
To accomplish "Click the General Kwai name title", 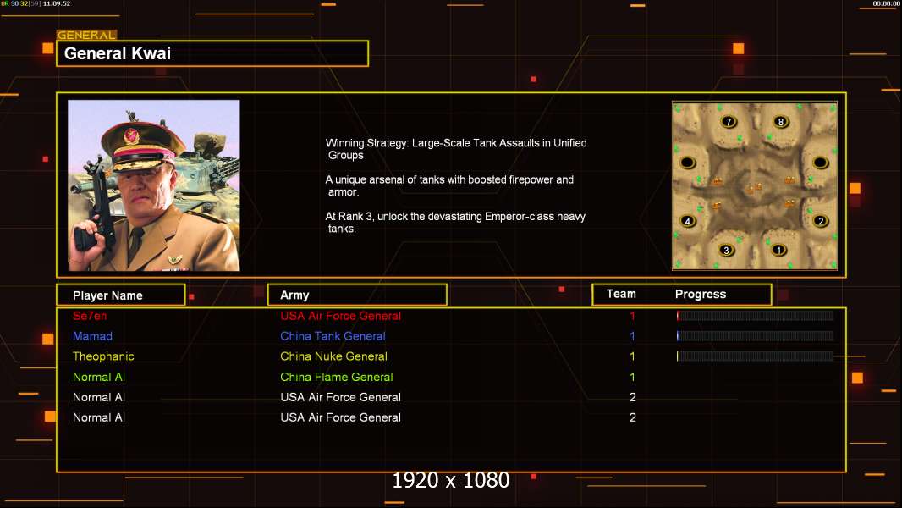I will 118,53.
